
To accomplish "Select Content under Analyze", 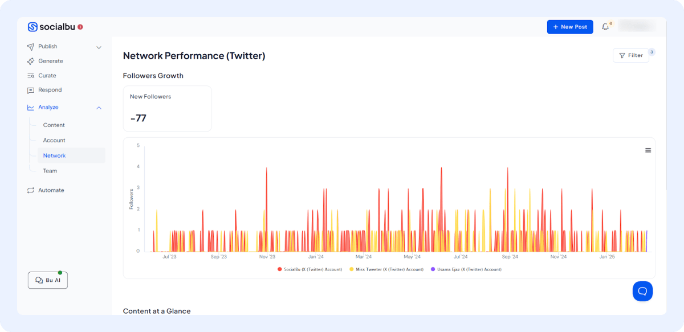I will point(54,125).
